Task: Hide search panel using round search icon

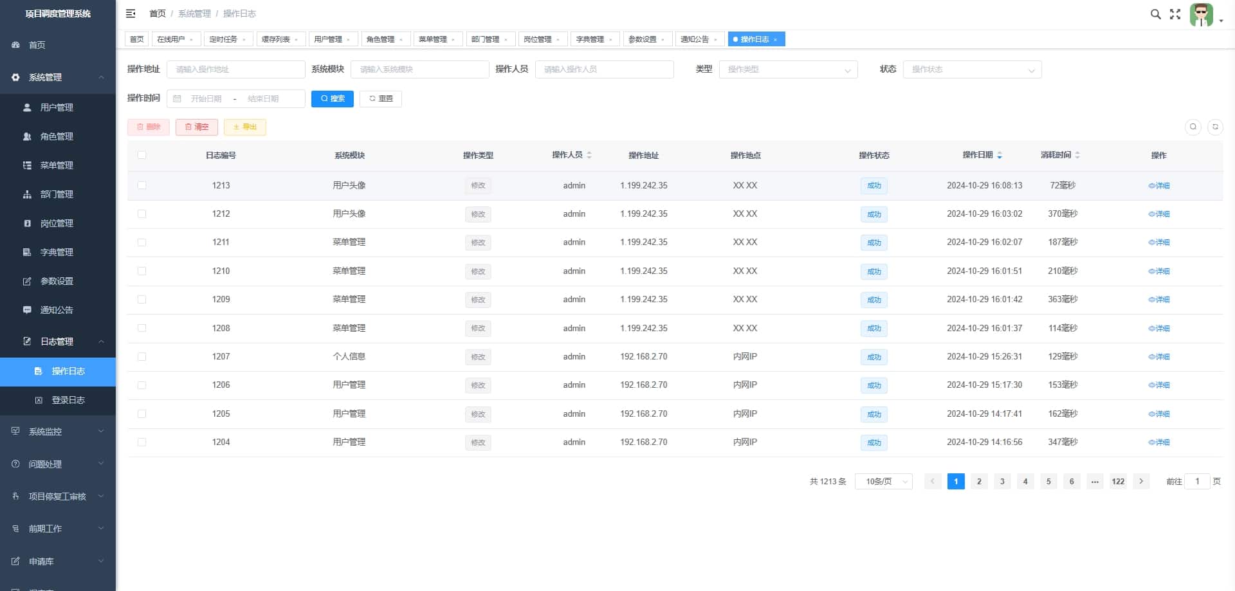Action: 1193,127
